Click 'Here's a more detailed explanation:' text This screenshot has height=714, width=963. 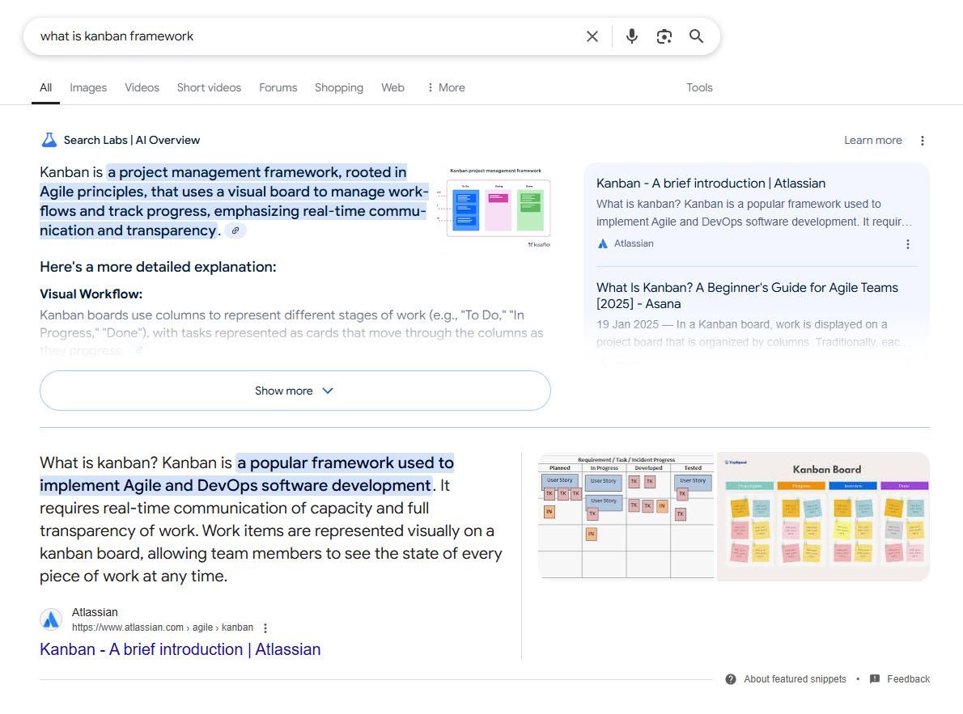point(158,267)
